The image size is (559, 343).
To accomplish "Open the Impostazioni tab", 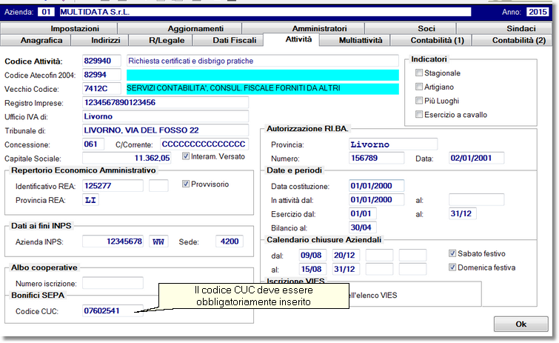I will tap(58, 29).
